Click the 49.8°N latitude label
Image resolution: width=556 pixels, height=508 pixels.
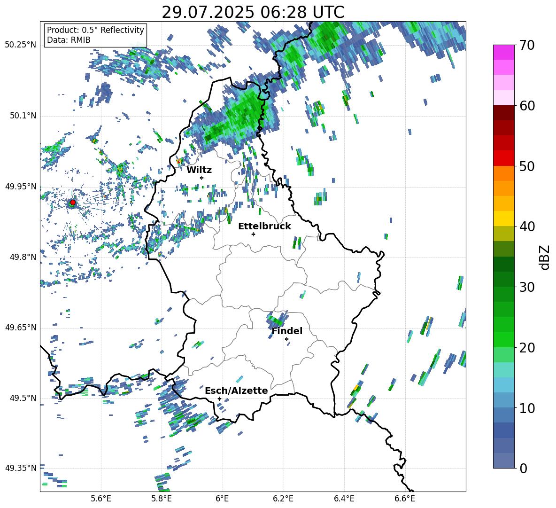pyautogui.click(x=23, y=257)
